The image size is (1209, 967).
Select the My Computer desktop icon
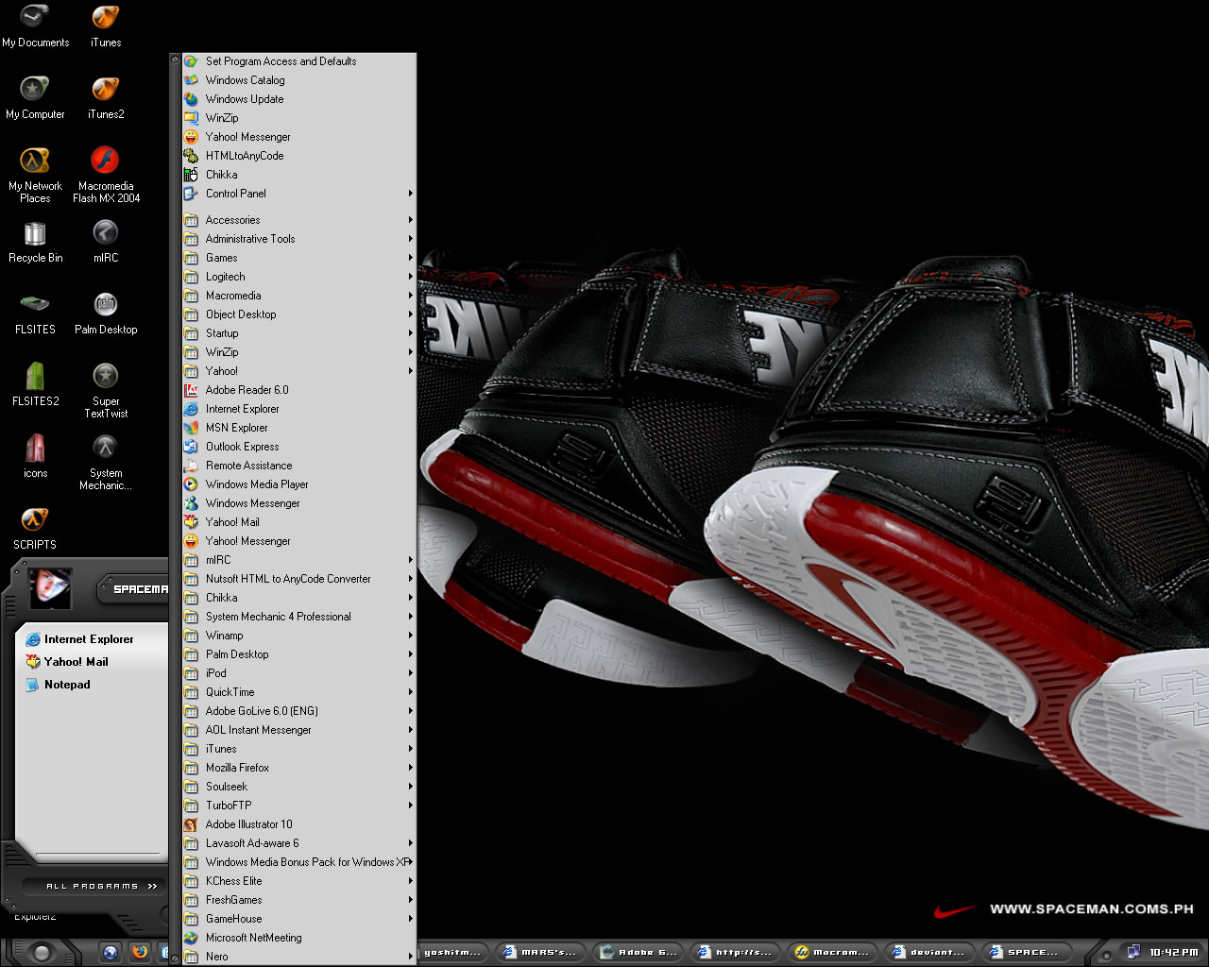(35, 97)
